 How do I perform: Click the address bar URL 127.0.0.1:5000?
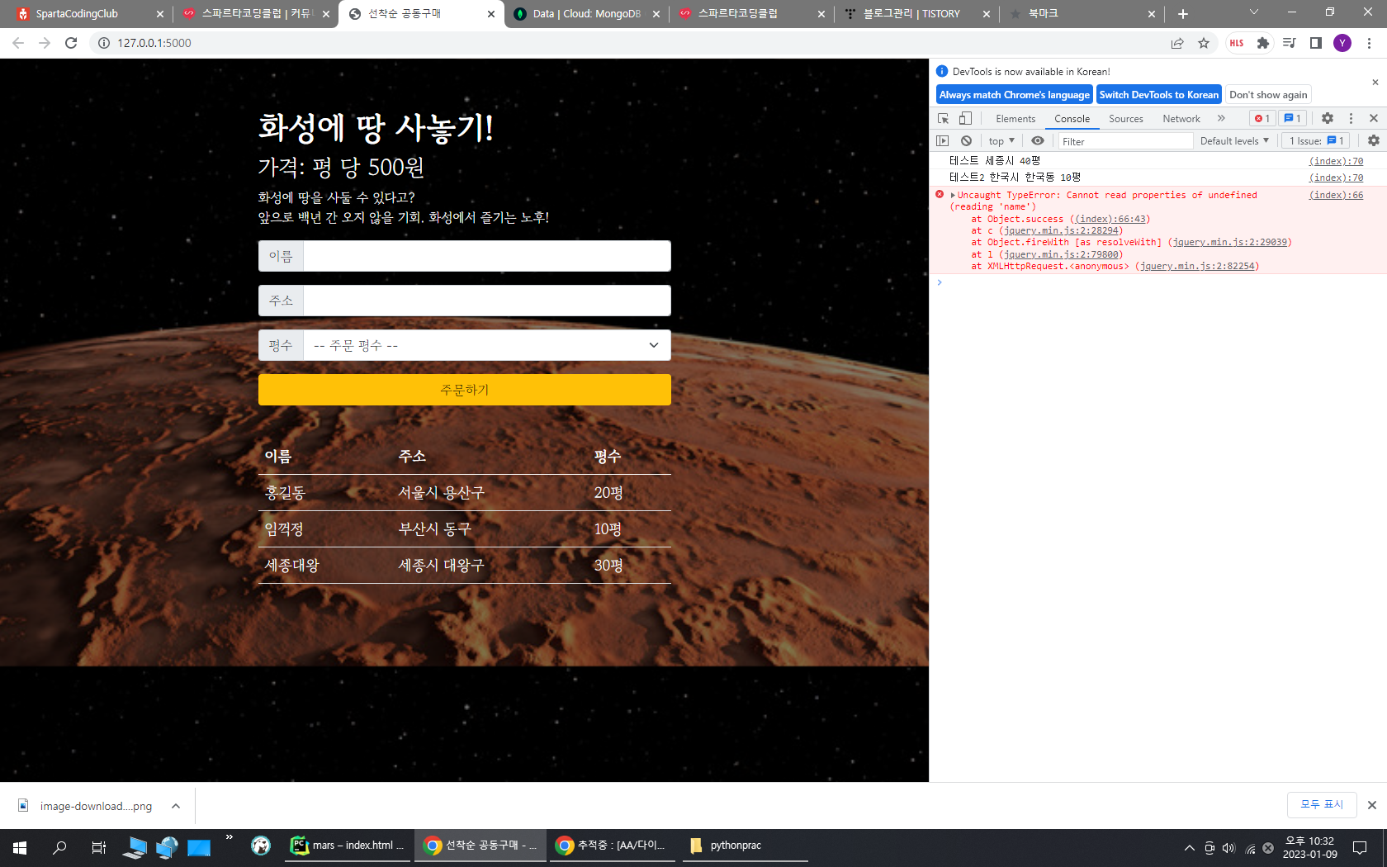click(x=154, y=43)
